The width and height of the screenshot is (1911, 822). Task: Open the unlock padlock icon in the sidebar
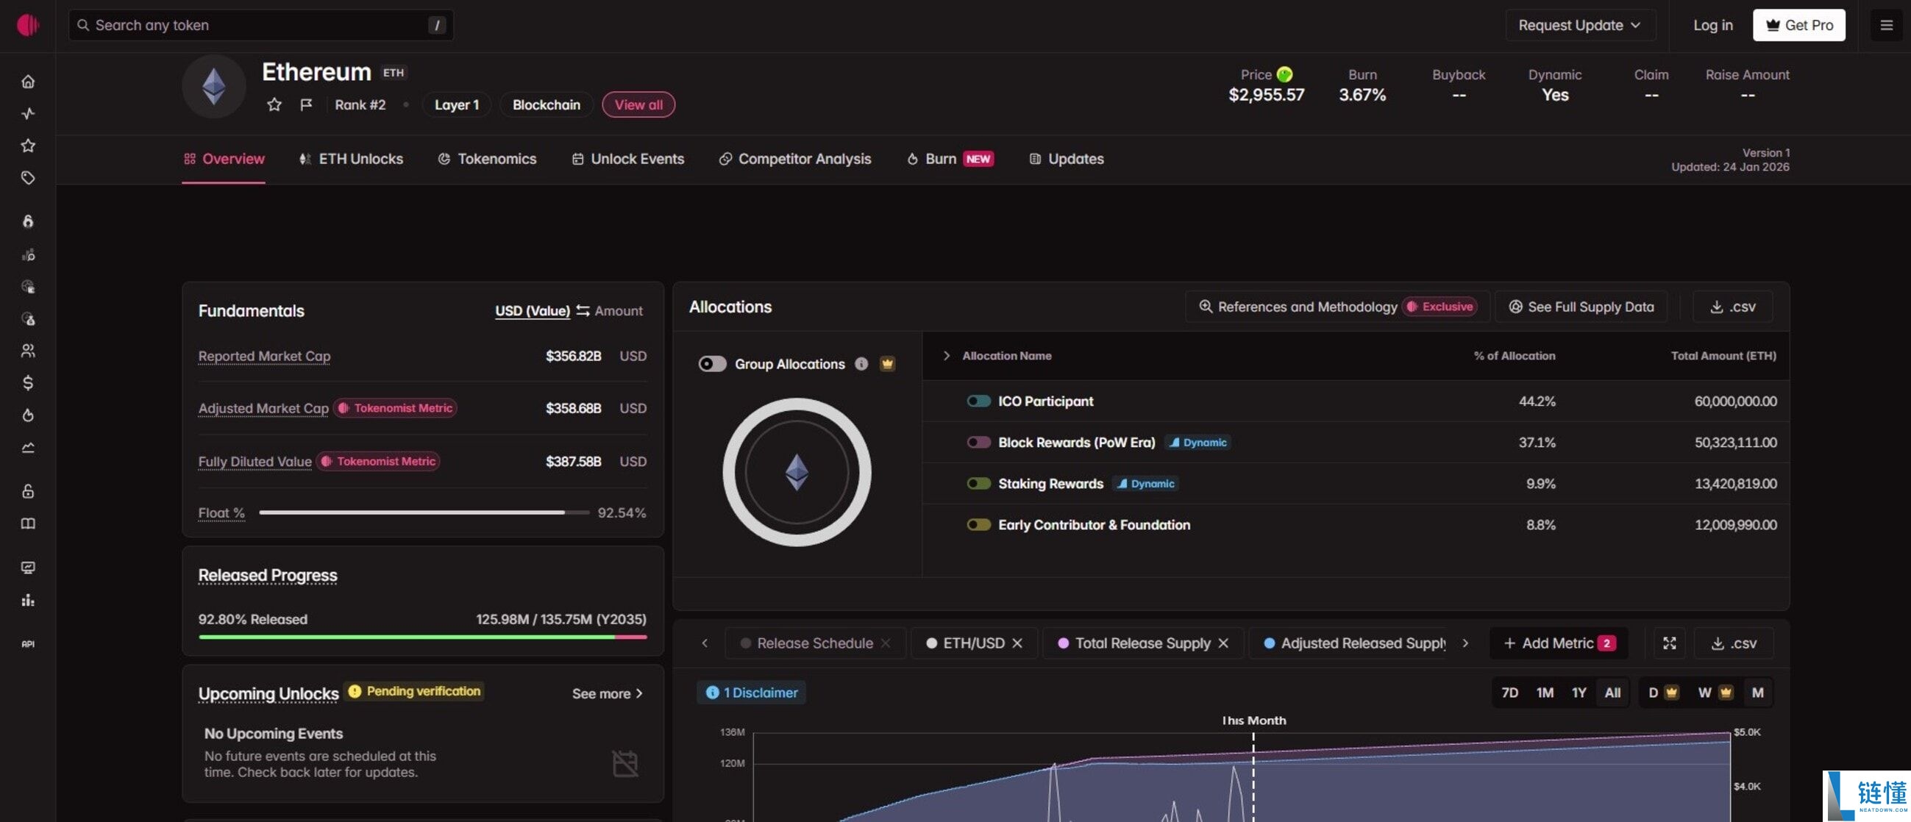27,490
